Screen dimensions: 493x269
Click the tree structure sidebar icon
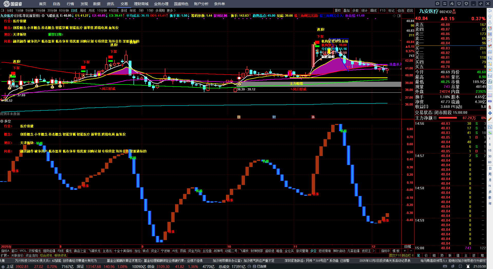point(490,64)
